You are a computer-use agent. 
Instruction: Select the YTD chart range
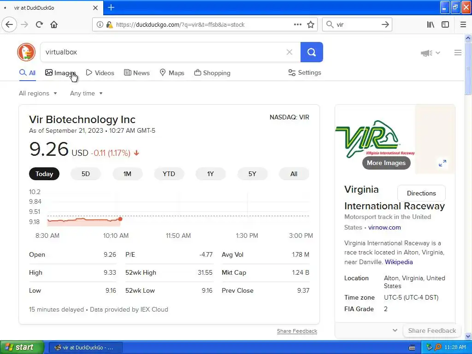(x=169, y=174)
